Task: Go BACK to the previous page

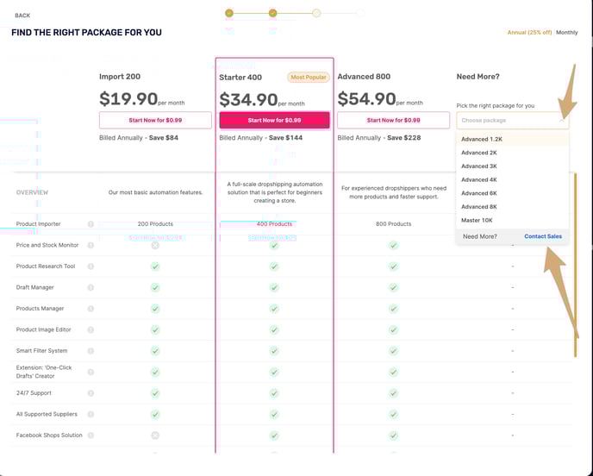Action: (22, 16)
